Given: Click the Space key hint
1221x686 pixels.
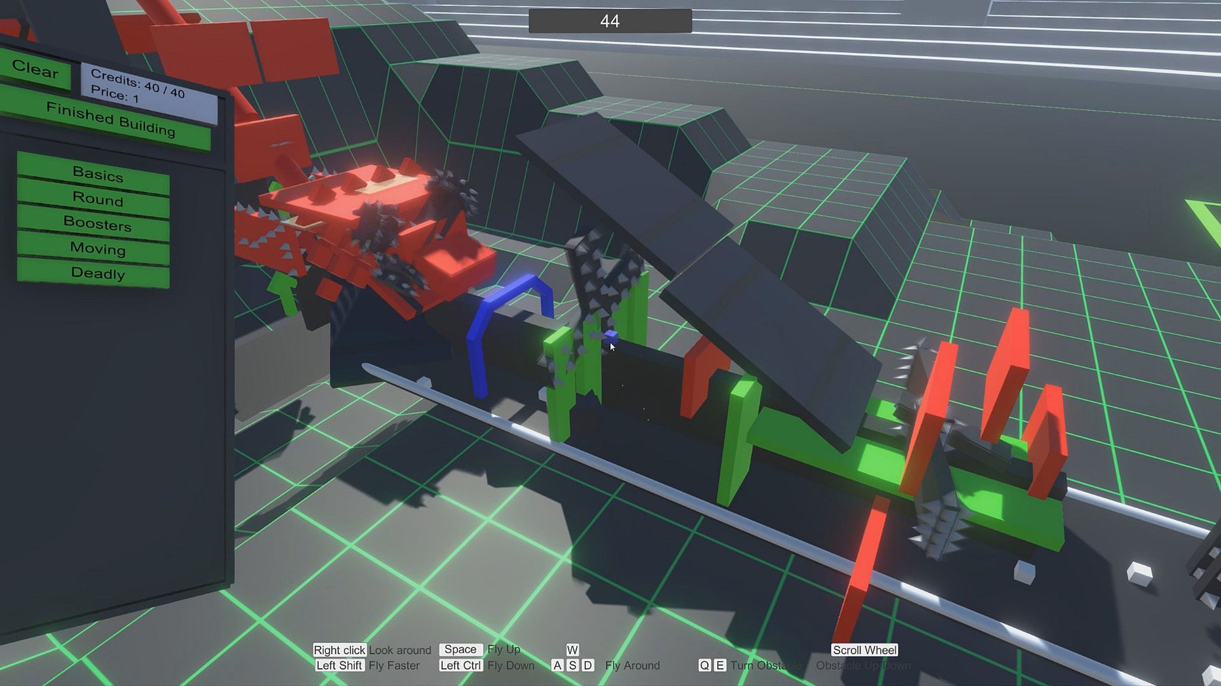Looking at the screenshot, I should click(460, 649).
